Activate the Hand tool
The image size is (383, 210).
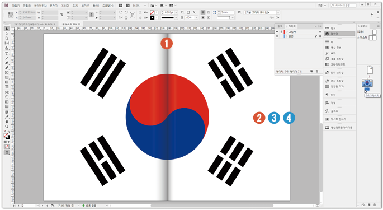7,122
